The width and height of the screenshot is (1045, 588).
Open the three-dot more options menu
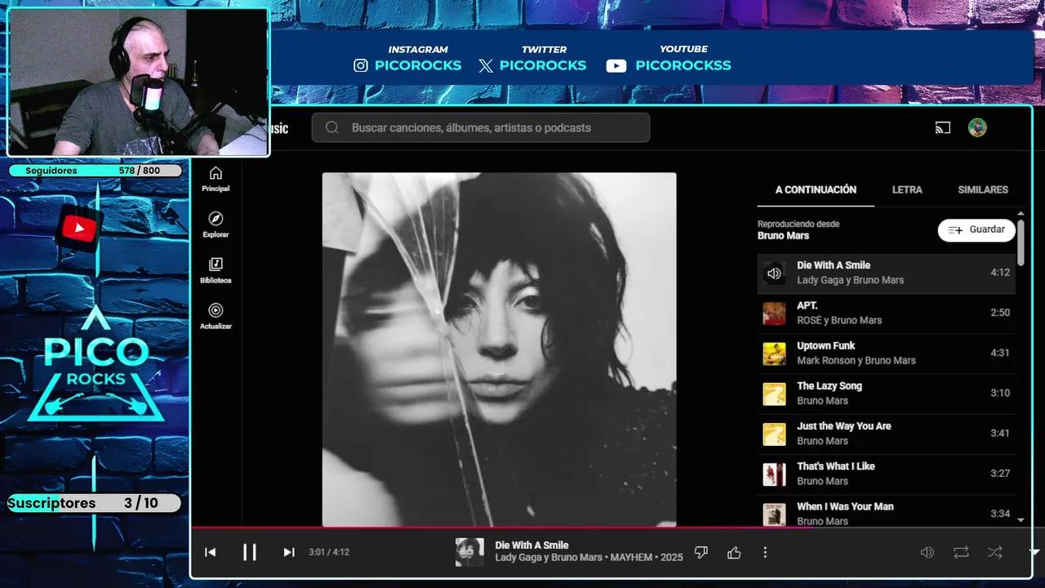tap(765, 553)
